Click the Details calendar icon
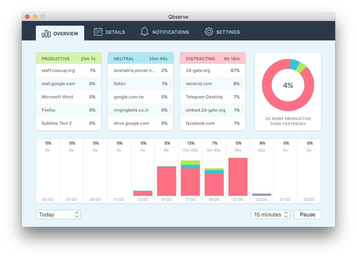The image size is (357, 258). click(98, 32)
